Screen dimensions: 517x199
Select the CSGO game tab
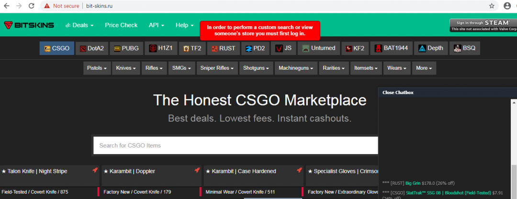tap(56, 48)
